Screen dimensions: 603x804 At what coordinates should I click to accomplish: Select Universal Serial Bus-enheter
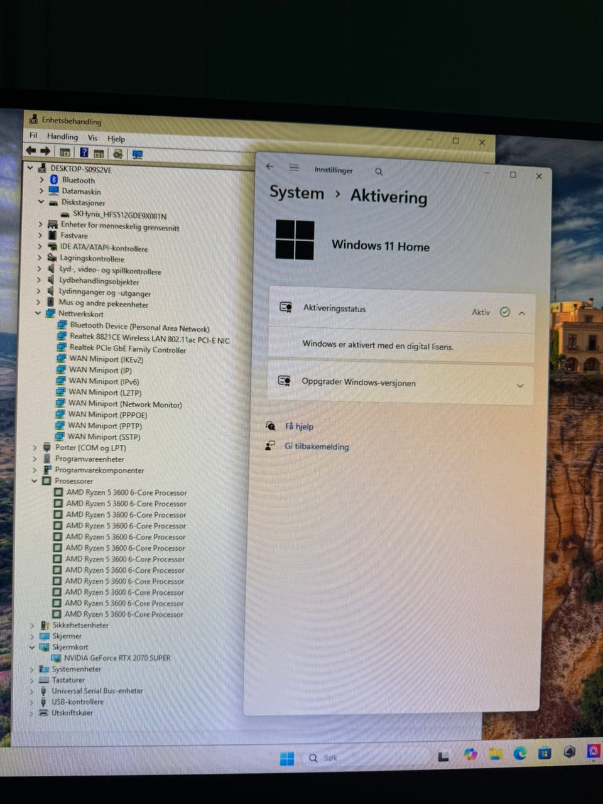point(97,690)
